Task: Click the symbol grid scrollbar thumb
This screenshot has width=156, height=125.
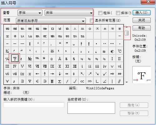Action: point(127,33)
